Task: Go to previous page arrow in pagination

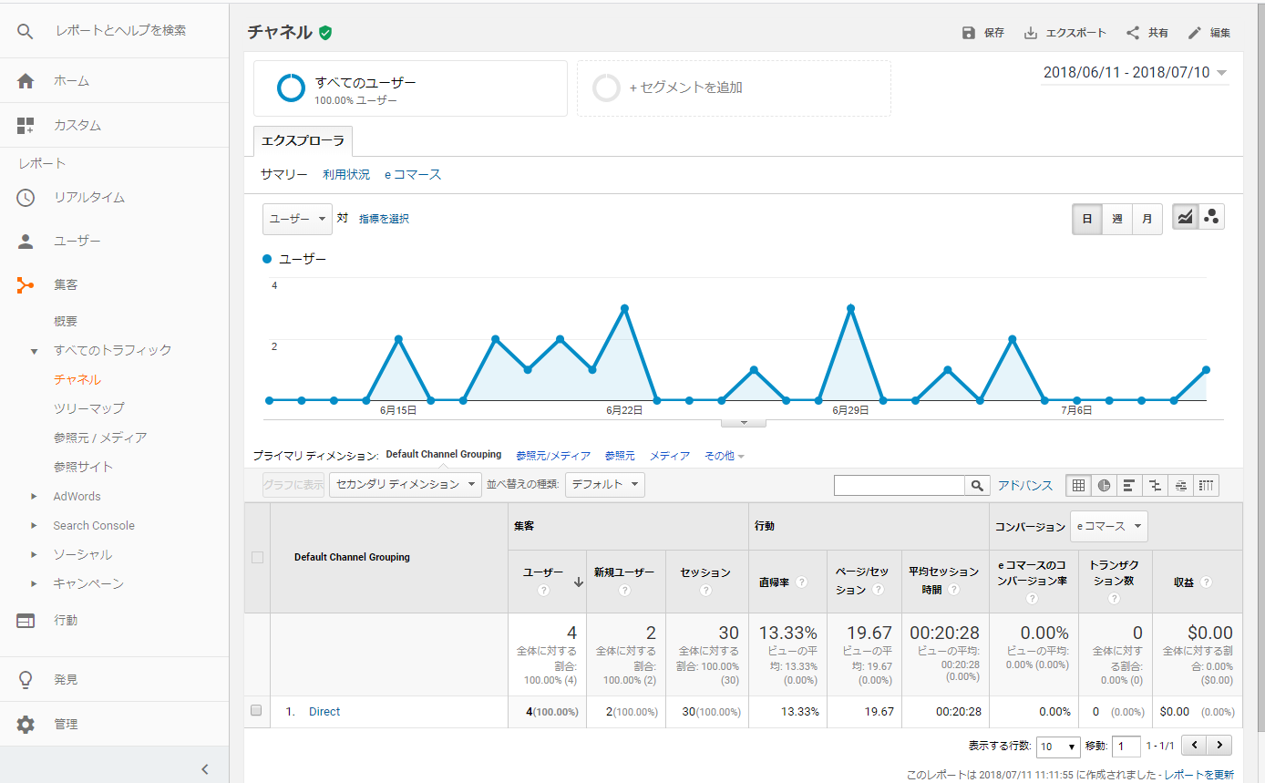Action: pos(1195,746)
